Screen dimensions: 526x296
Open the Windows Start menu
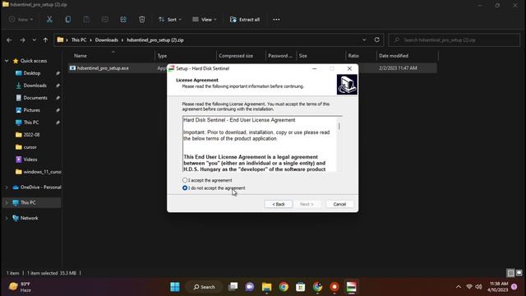pos(175,287)
